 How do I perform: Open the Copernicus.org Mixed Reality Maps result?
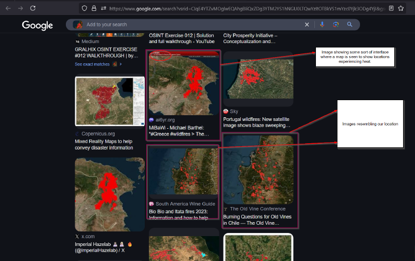[x=104, y=144]
